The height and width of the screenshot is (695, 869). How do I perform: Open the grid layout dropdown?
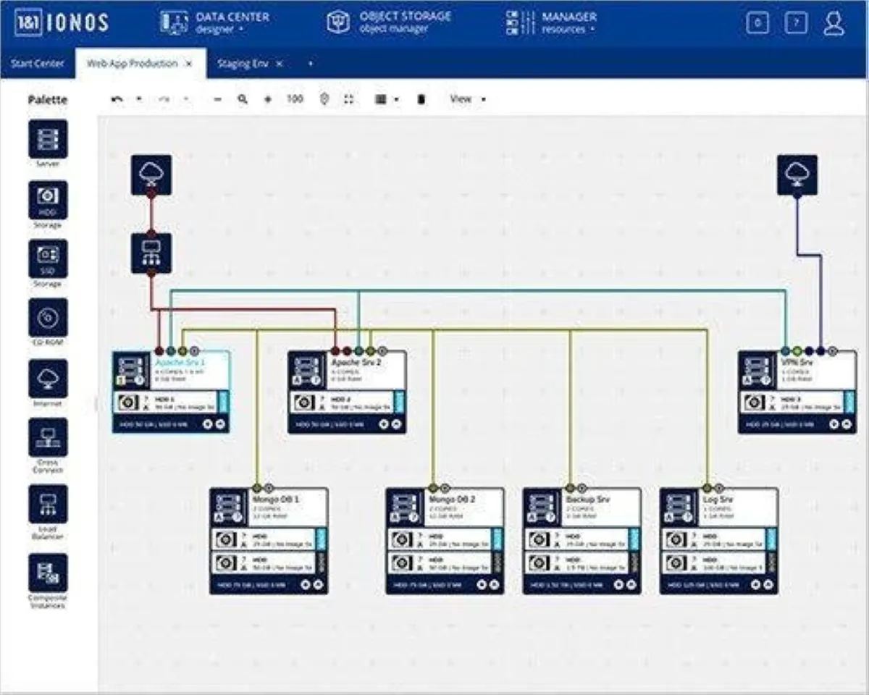point(387,99)
